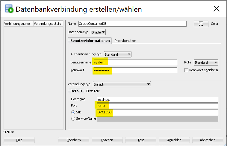The height and width of the screenshot is (146, 227).
Task: Open the Rolle Standard dropdown
Action: (x=206, y=63)
